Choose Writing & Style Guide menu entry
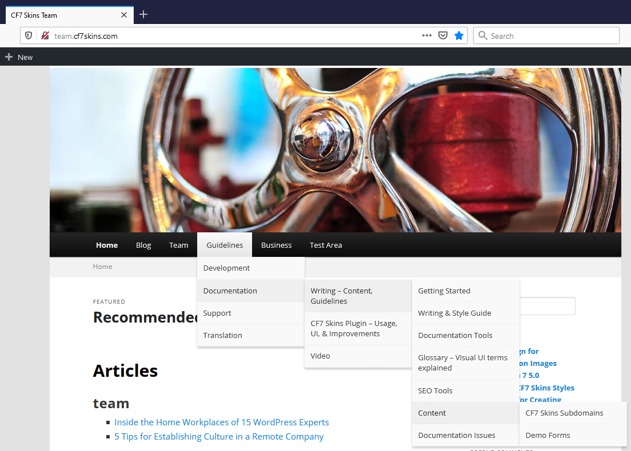The image size is (631, 451). (x=454, y=313)
